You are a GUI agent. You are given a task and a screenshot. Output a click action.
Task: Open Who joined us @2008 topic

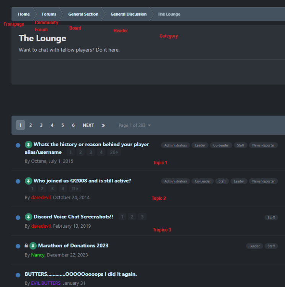(82, 181)
